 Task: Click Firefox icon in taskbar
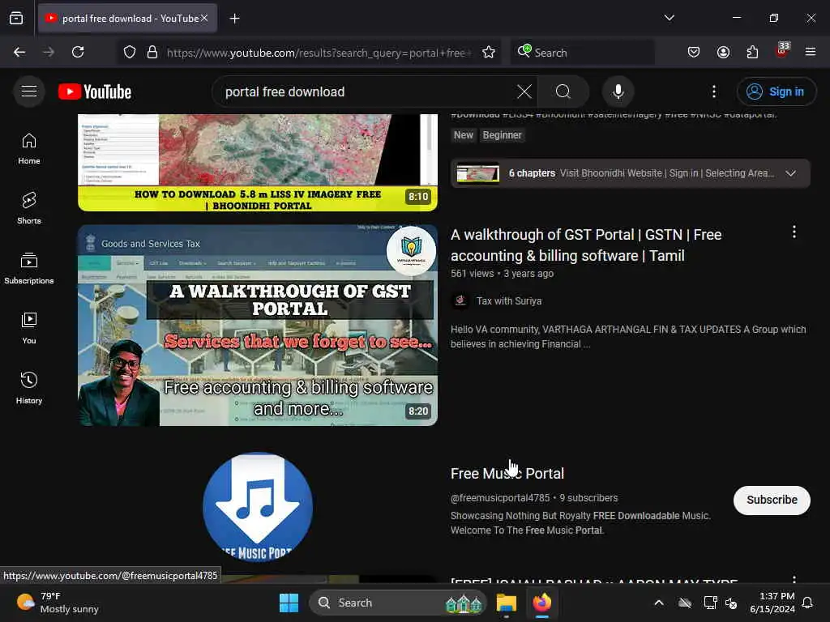click(x=541, y=603)
